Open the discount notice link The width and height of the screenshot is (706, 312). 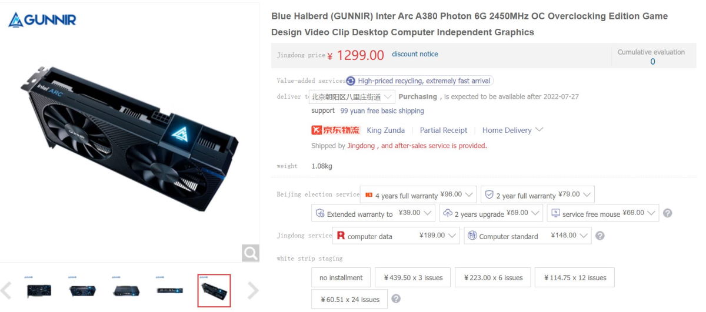tap(415, 54)
